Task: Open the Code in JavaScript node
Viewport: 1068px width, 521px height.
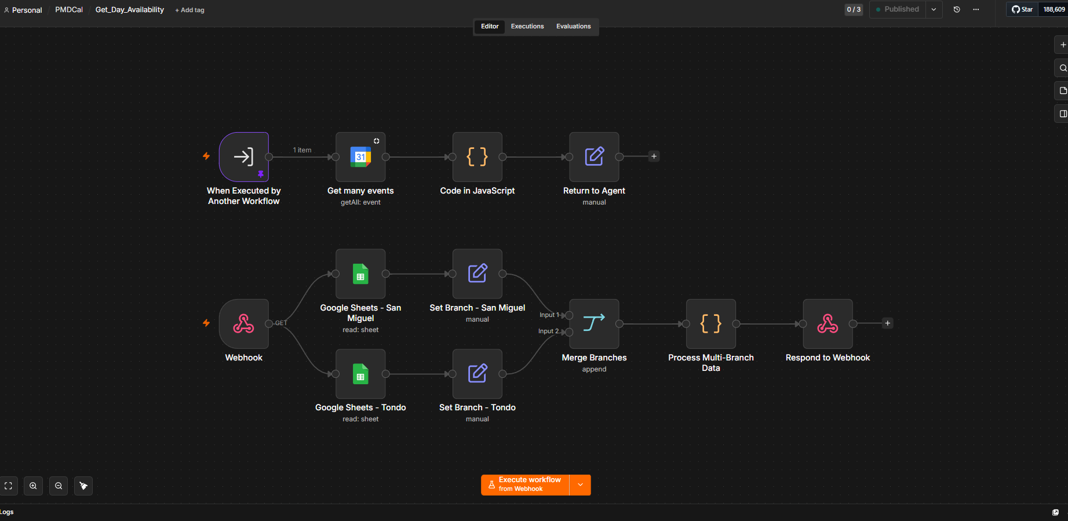Action: click(477, 156)
